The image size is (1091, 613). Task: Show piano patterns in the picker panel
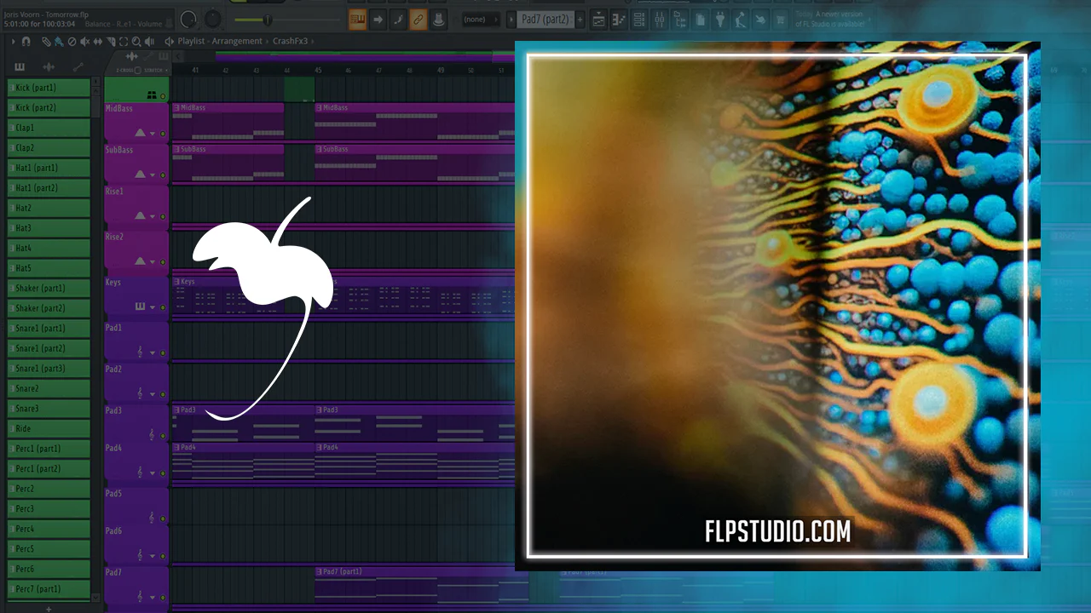click(x=20, y=66)
